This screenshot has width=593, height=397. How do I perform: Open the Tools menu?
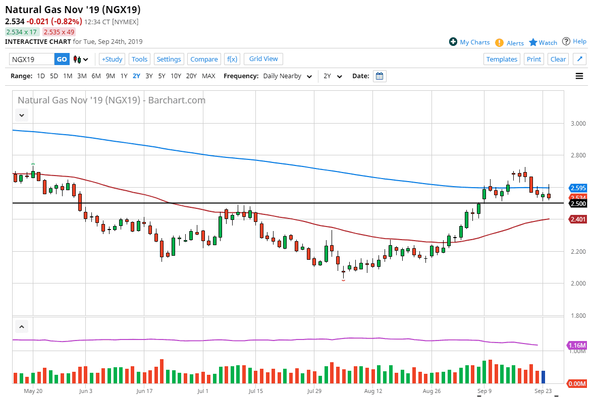click(139, 59)
